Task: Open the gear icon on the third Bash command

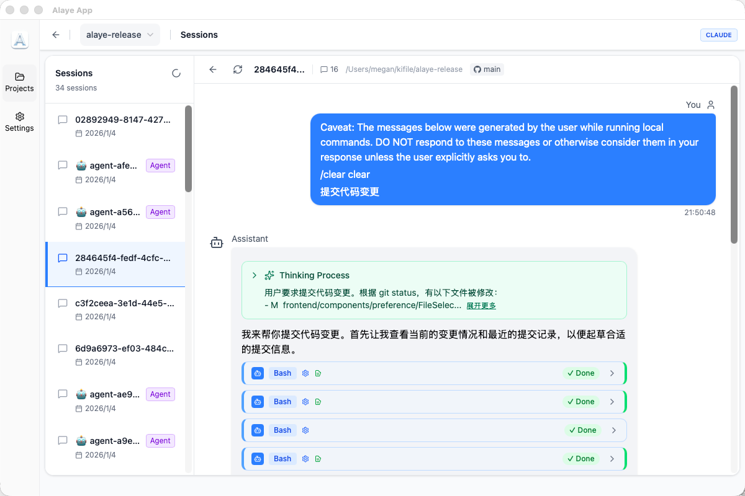Action: coord(305,430)
